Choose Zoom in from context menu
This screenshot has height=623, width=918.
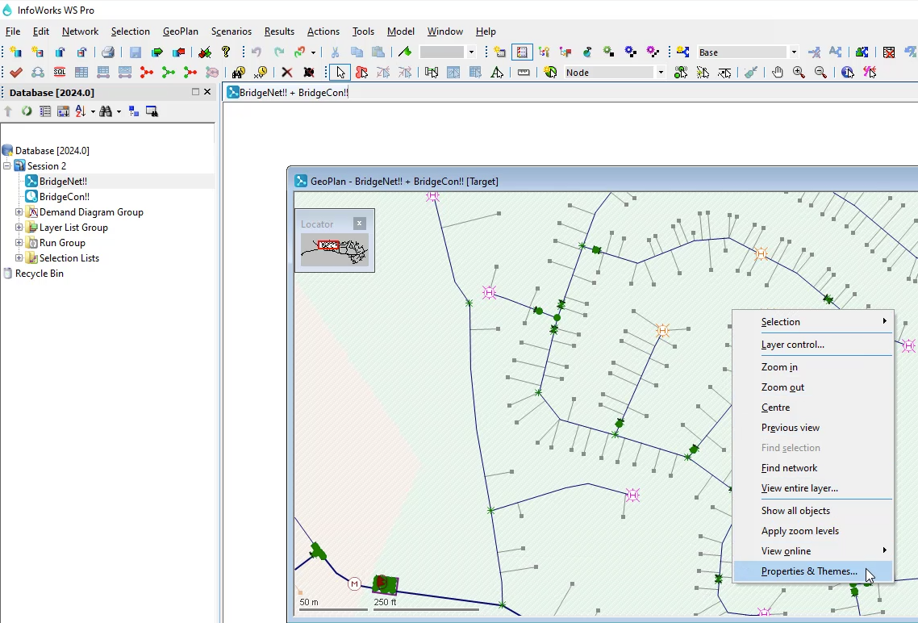tap(813, 367)
